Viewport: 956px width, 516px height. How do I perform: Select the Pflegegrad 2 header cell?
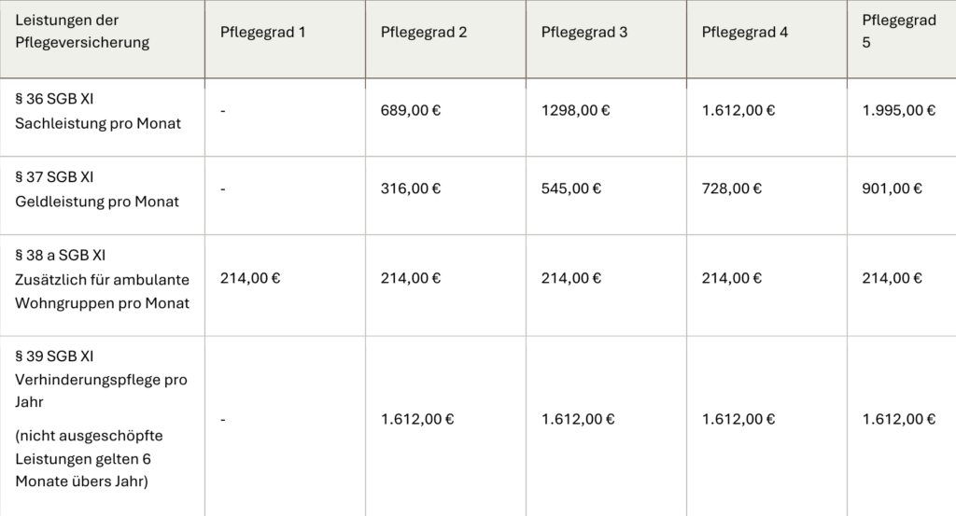tap(424, 33)
